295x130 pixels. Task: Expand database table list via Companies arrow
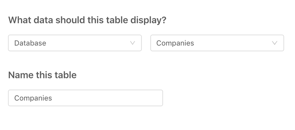[275, 43]
